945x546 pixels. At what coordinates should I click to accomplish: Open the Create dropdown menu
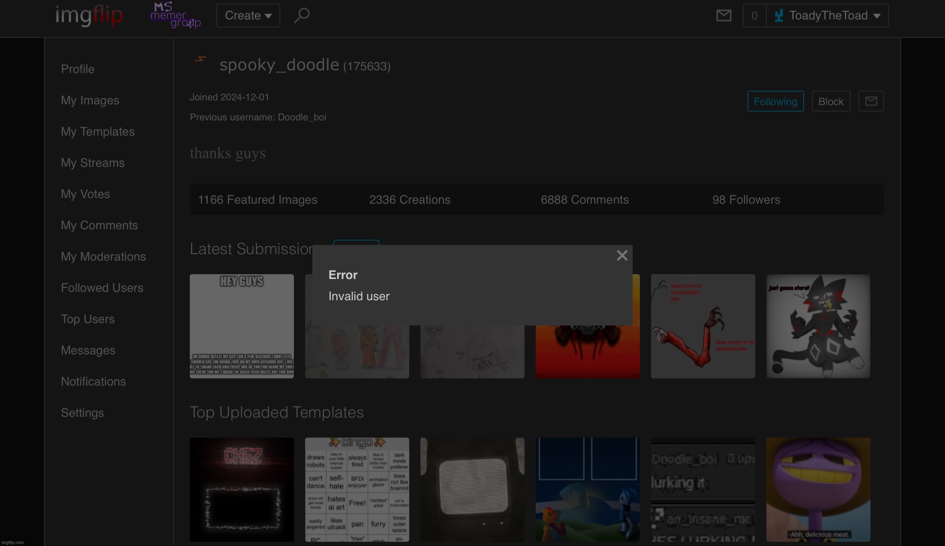(x=248, y=16)
